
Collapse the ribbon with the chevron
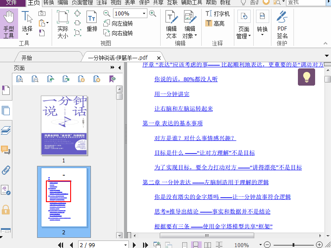(x=325, y=43)
